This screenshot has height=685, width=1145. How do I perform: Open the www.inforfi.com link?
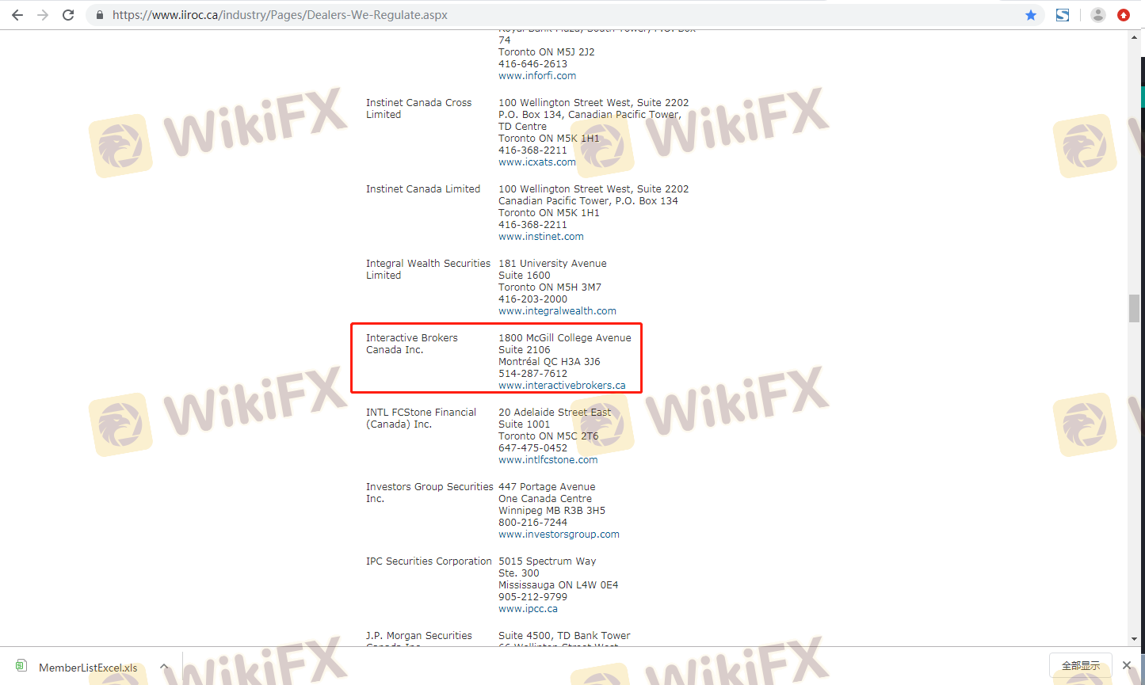point(537,76)
